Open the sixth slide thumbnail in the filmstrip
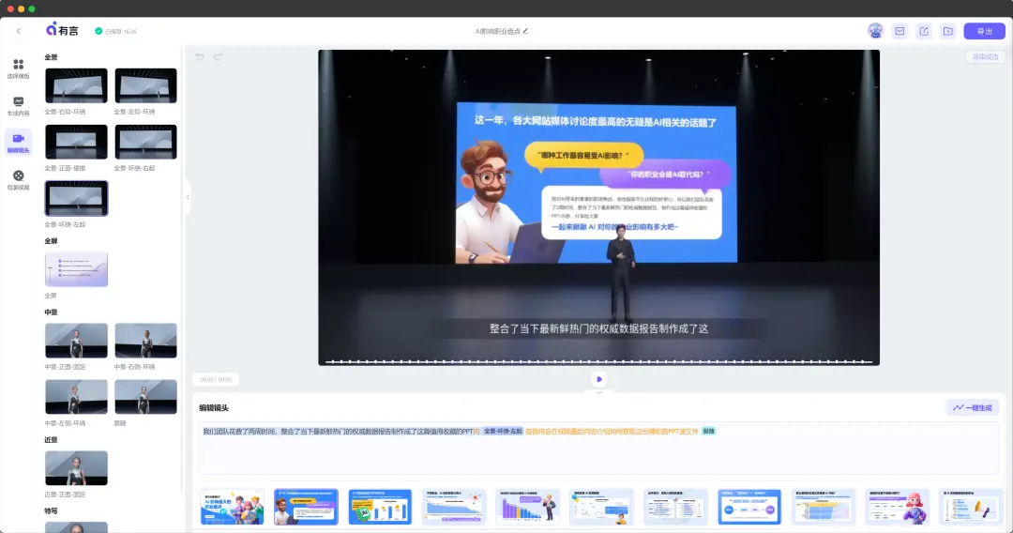Screen dimensions: 1013x533 tap(601, 507)
